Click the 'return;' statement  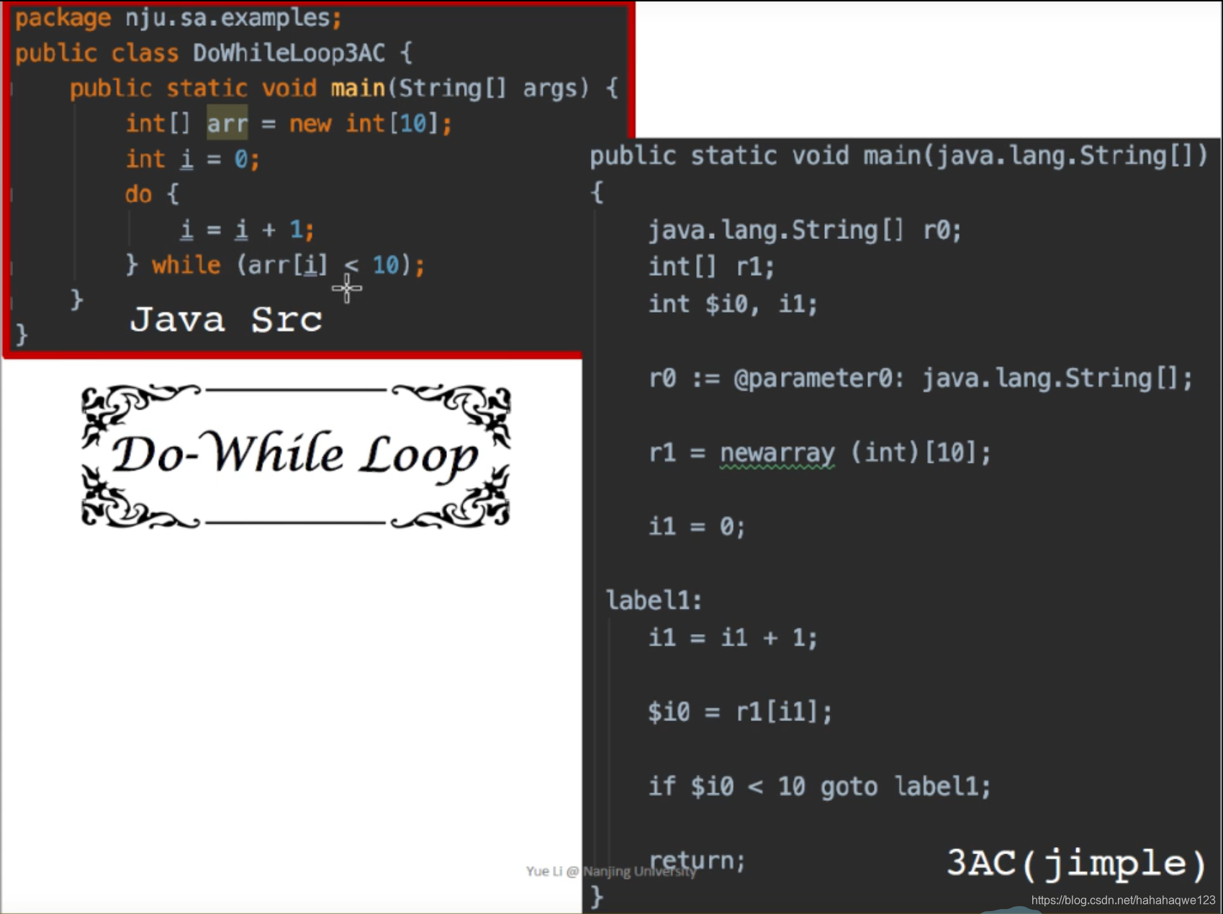point(697,861)
